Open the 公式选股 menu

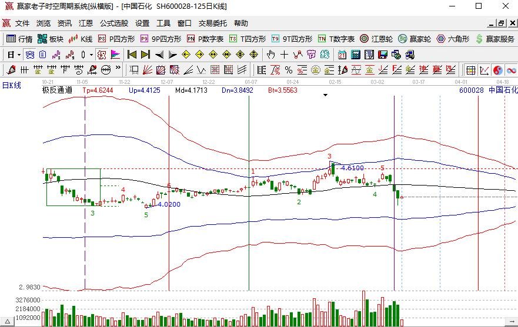[x=114, y=23]
